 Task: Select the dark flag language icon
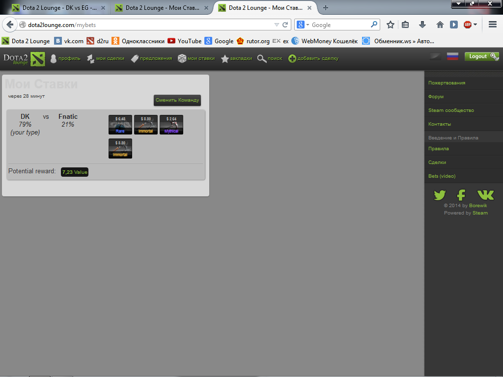(435, 56)
